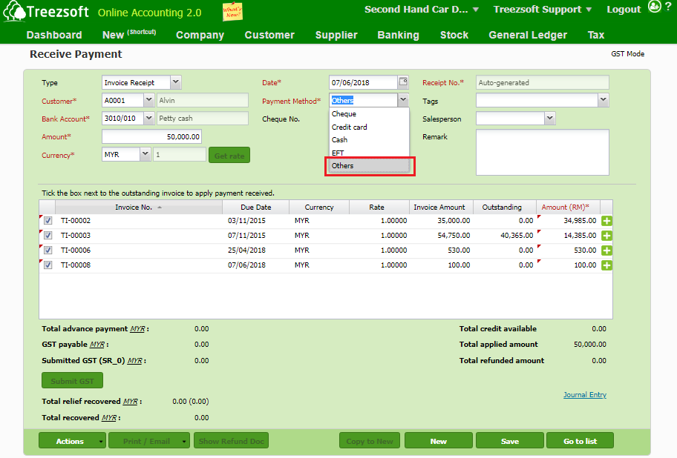Open the Currency dropdown MYR
Screen dimensions: 677x458
pos(145,154)
